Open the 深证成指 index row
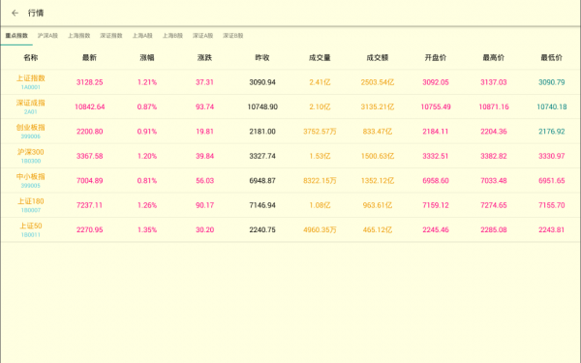This screenshot has height=363, width=581. pos(290,106)
